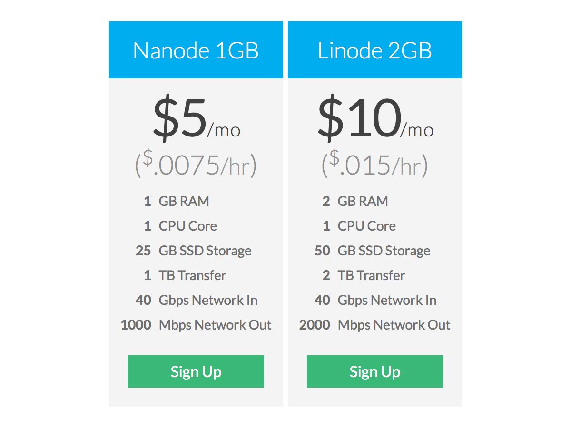Click the $10/mo price
Viewport: 571px width, 428px height.
pyautogui.click(x=375, y=120)
